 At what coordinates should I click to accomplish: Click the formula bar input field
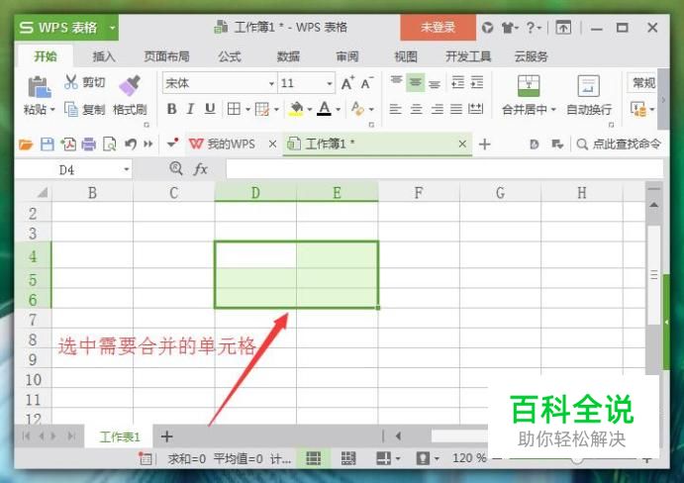[444, 169]
